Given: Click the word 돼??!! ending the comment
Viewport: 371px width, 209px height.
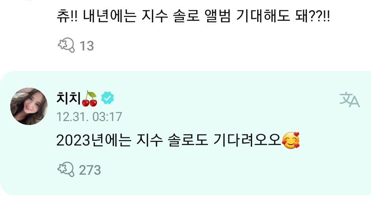Looking at the screenshot, I should coord(313,17).
